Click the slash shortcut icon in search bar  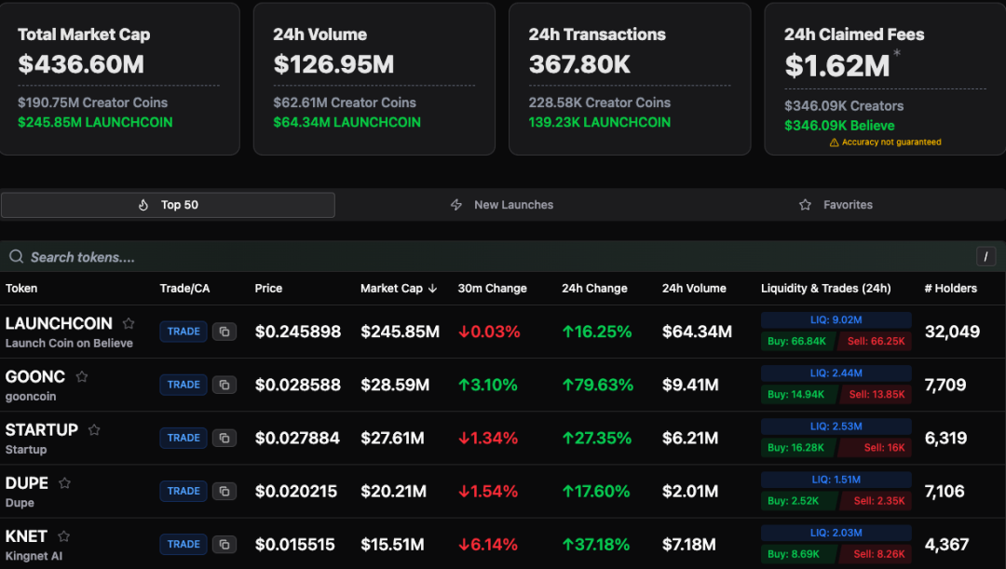(986, 257)
